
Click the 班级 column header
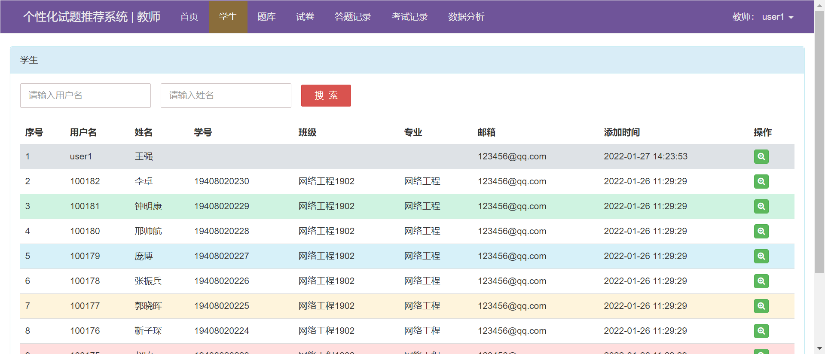click(307, 132)
